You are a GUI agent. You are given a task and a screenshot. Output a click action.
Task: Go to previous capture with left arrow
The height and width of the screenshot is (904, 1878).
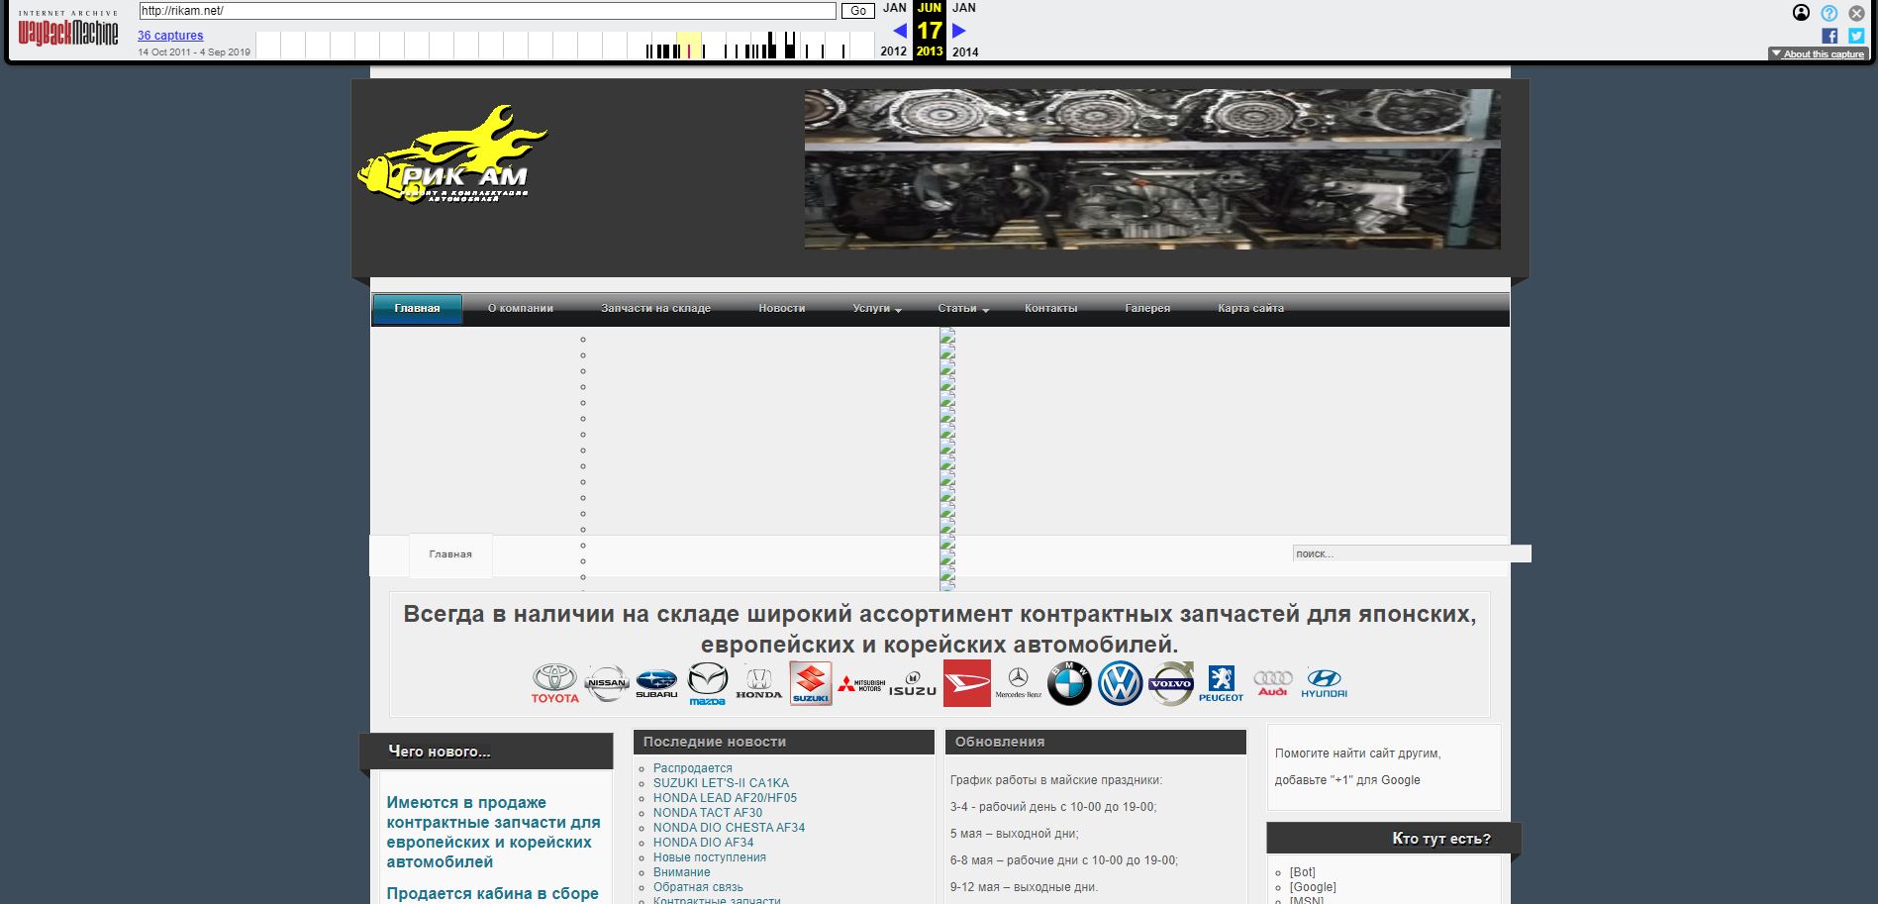tap(900, 31)
